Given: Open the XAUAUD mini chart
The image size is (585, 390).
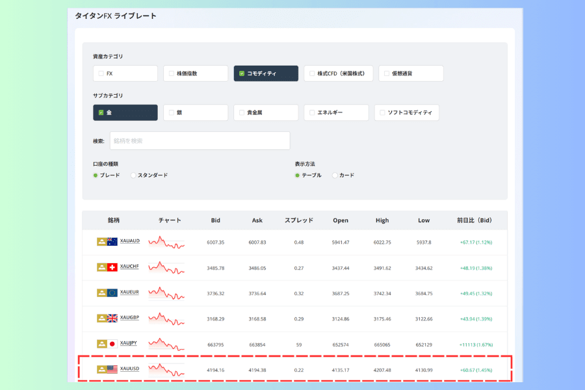Looking at the screenshot, I should tap(166, 242).
